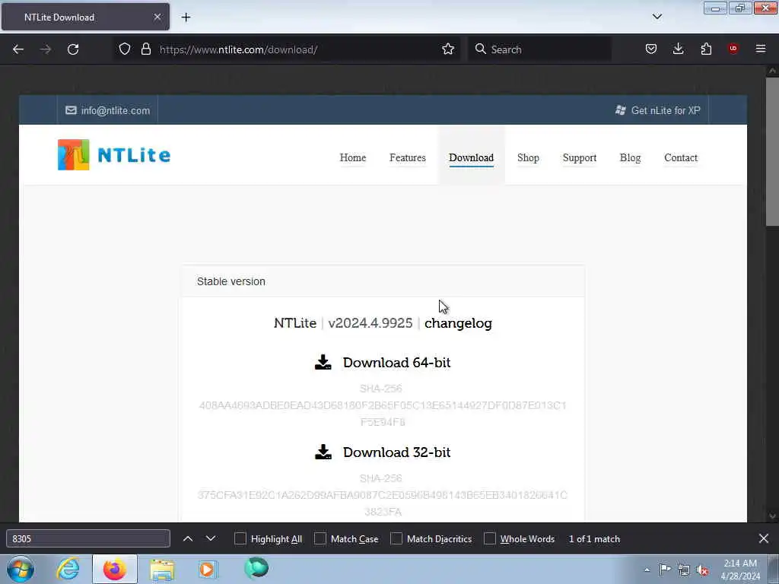Click the 32-bit download tray icon

point(323,452)
